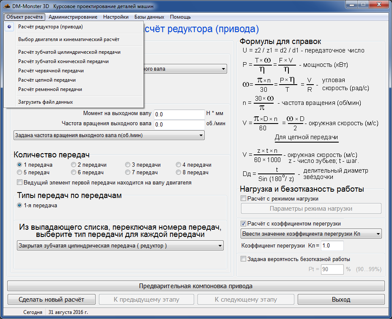
Task: Select 5 передач radio button
Action: pyautogui.click(x=19, y=172)
